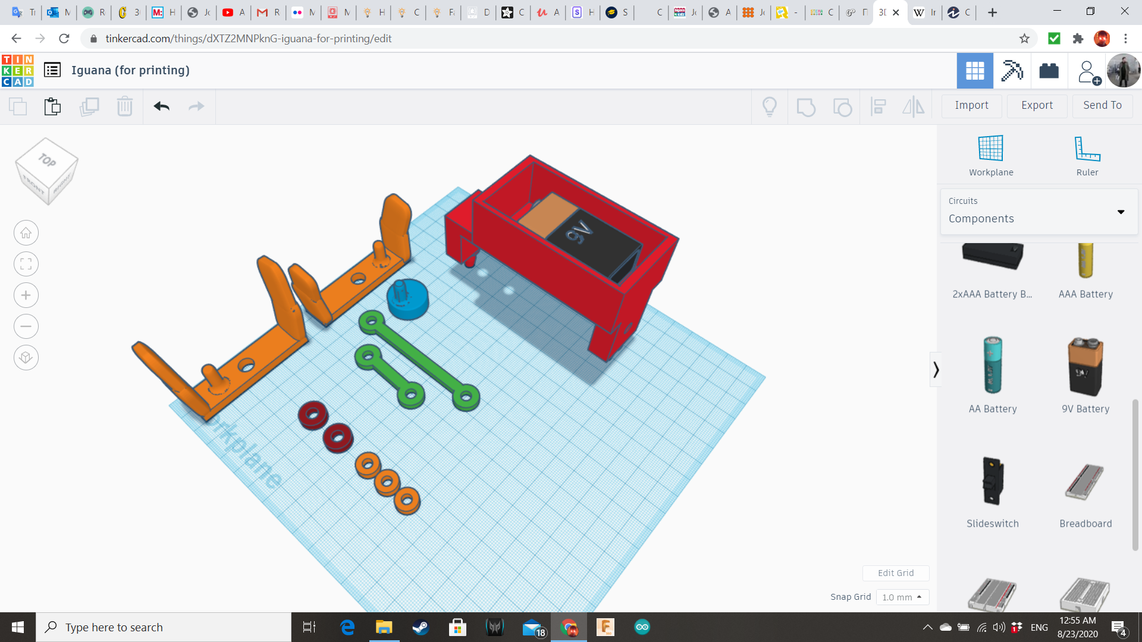Open the Send To menu
This screenshot has width=1142, height=642.
pos(1102,105)
